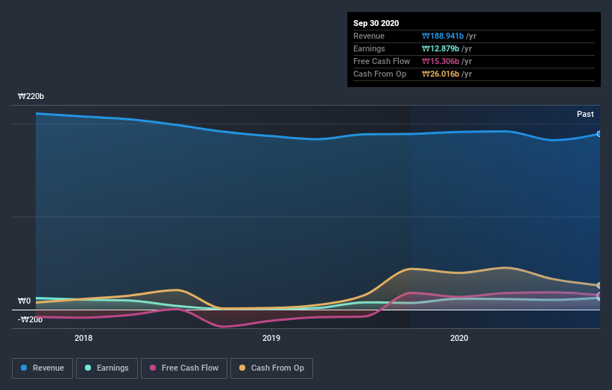Click the Earnings row label in tooltip

(x=369, y=48)
